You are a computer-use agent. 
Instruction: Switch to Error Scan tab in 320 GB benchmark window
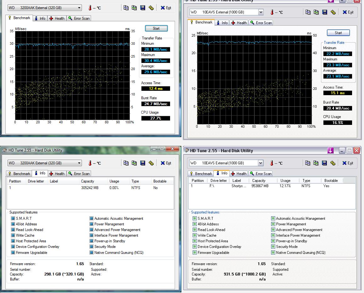click(x=79, y=18)
